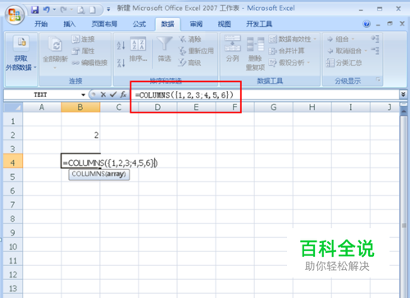Select column A header

[42, 108]
